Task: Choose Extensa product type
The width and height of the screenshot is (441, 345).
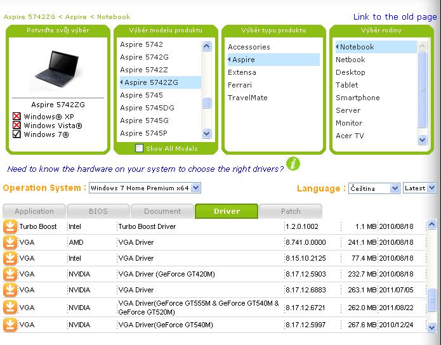Action: click(x=242, y=72)
